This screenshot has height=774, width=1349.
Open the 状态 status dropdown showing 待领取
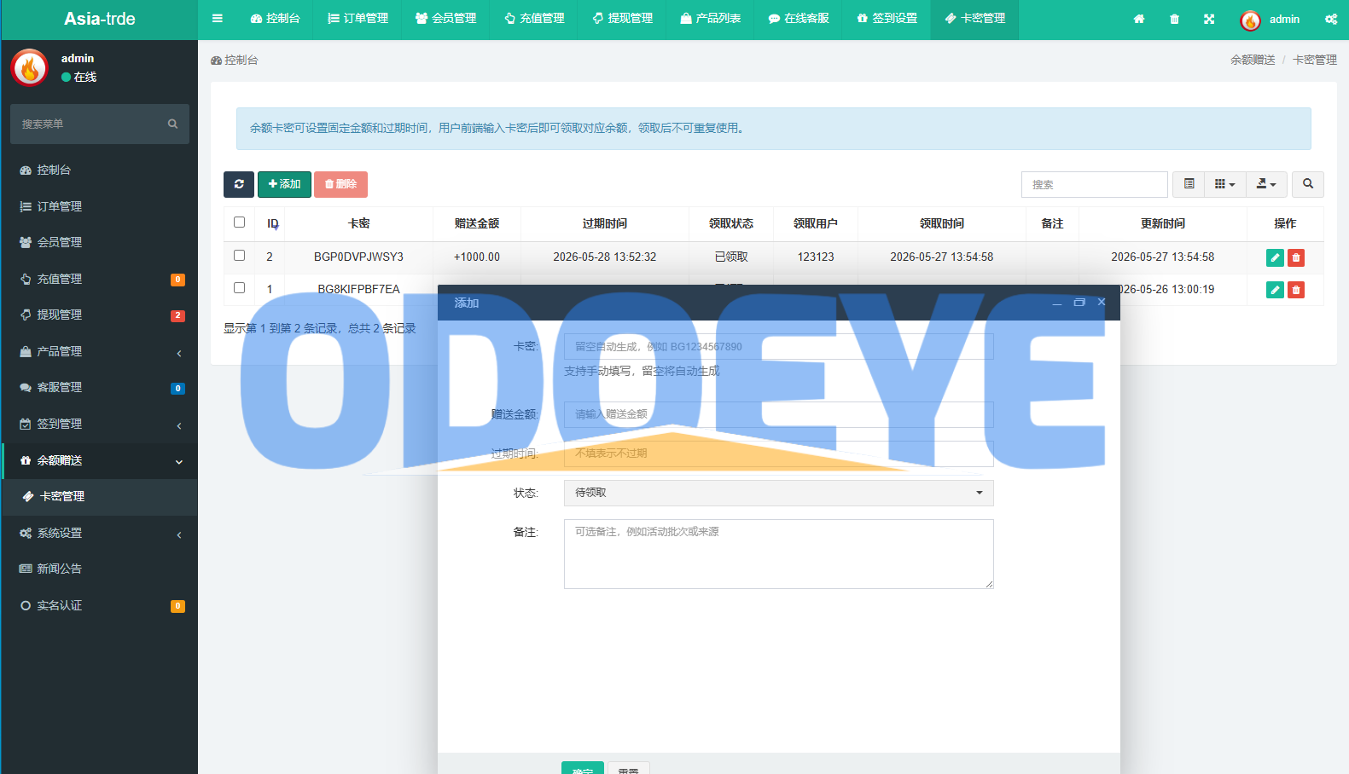pos(778,493)
